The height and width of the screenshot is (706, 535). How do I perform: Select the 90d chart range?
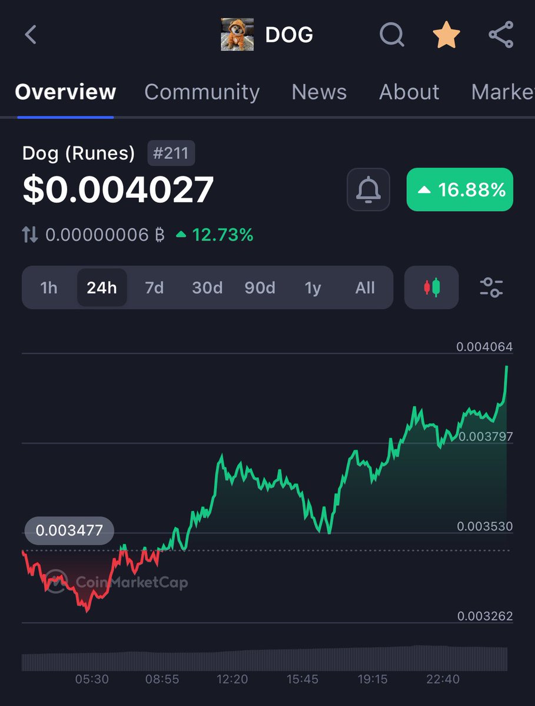click(260, 288)
